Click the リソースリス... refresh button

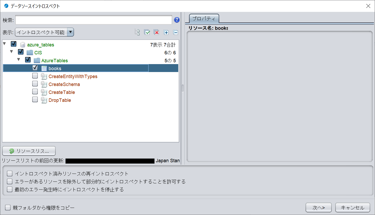[x=29, y=151]
